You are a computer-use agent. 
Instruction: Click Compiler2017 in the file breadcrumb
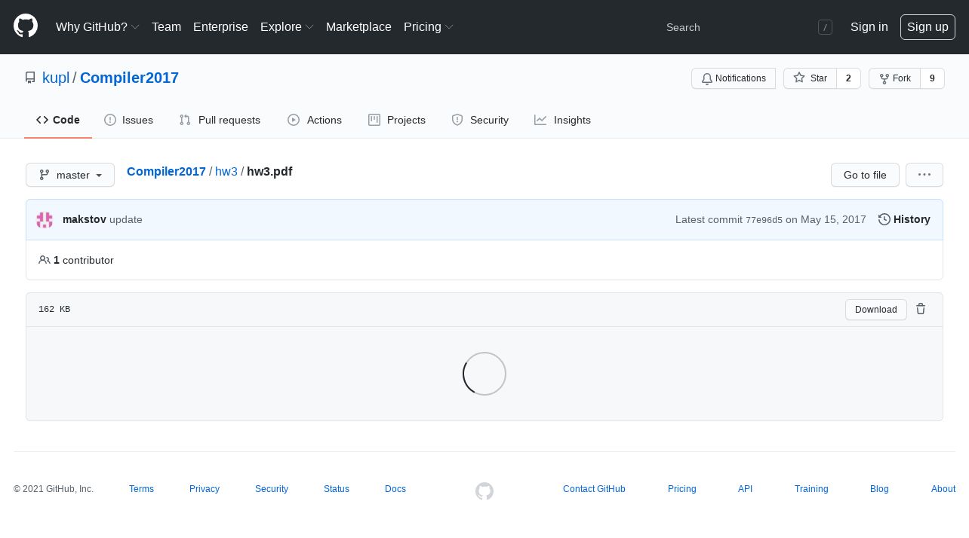pyautogui.click(x=166, y=172)
